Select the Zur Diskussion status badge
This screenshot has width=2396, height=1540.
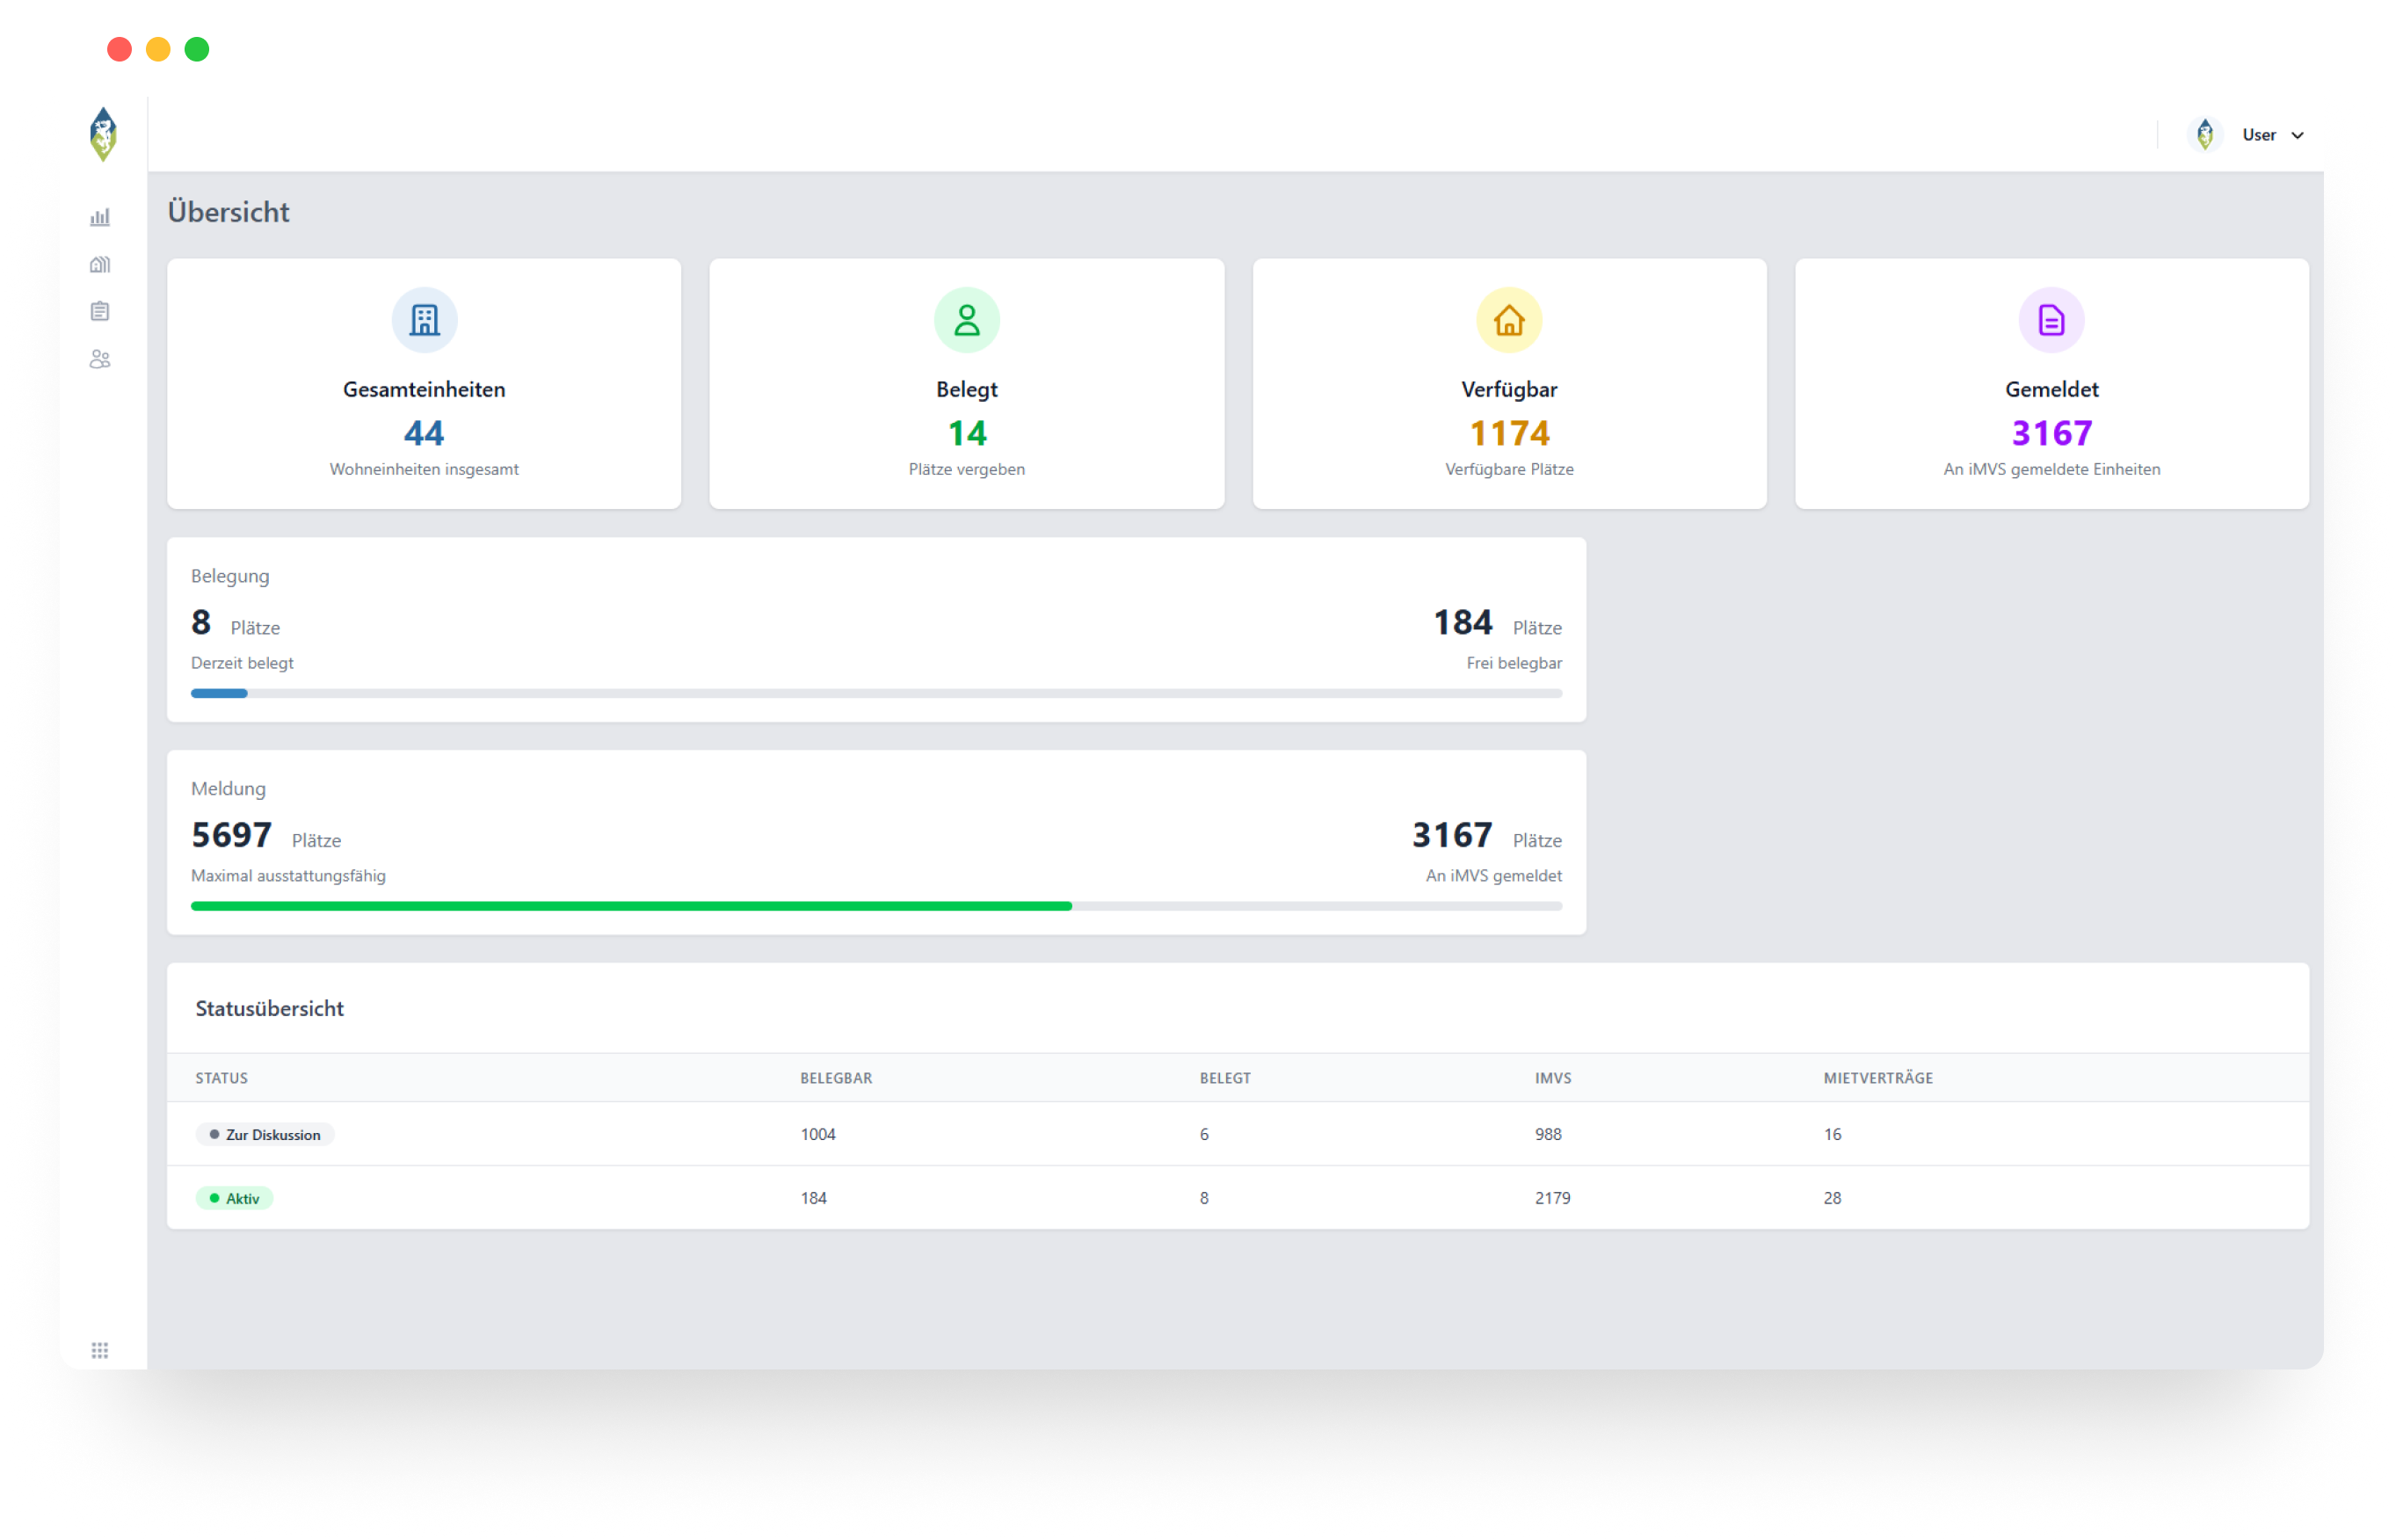265,1134
